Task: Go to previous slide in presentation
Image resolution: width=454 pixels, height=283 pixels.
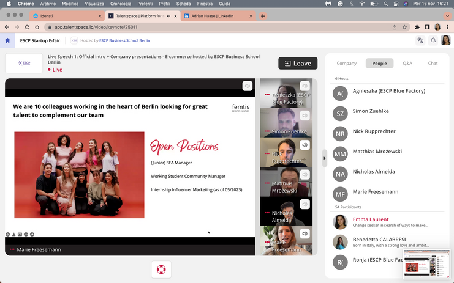Action: click(x=8, y=234)
